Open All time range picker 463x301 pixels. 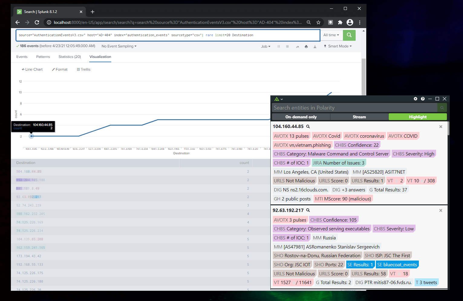pos(331,35)
